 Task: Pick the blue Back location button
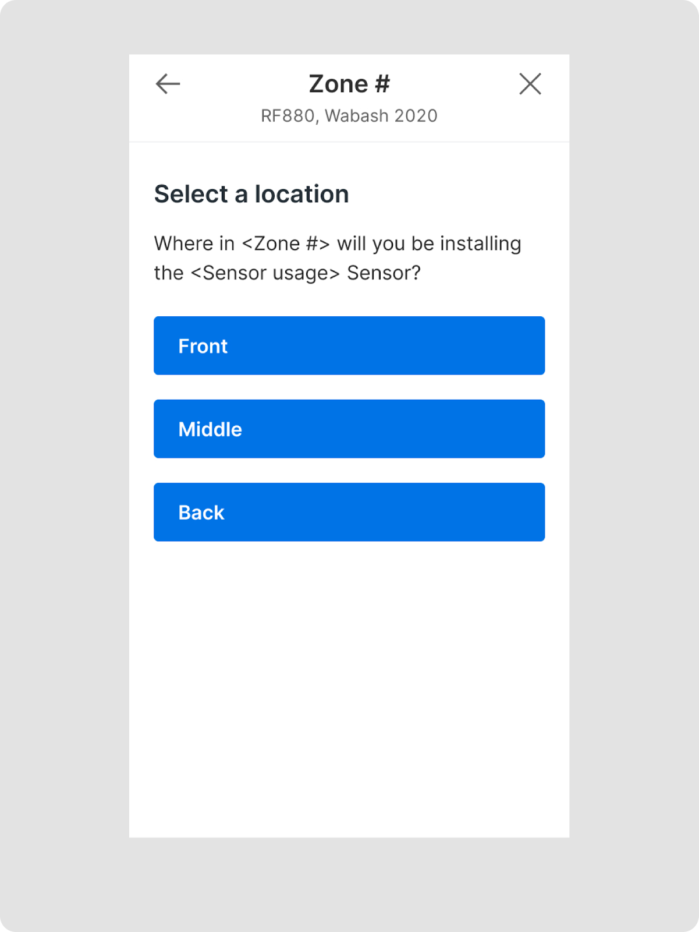tap(349, 512)
